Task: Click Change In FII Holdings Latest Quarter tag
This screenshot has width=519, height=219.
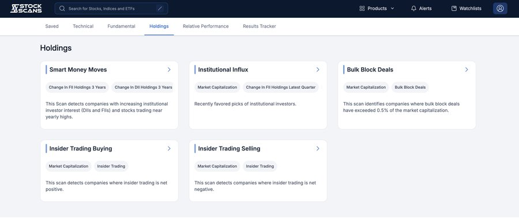Action: point(281,88)
